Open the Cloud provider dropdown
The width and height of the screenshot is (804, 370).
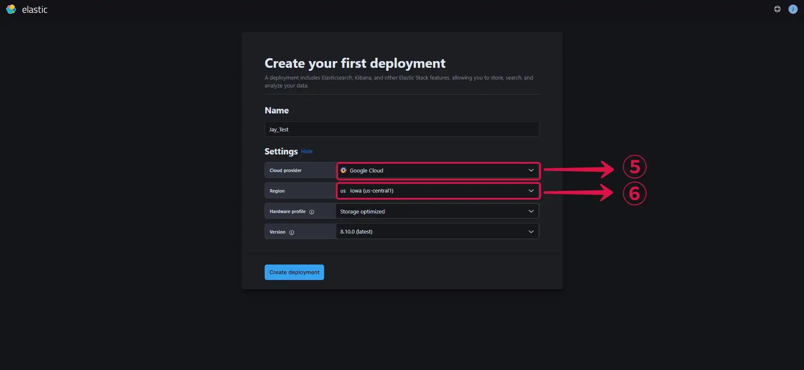[x=438, y=170]
